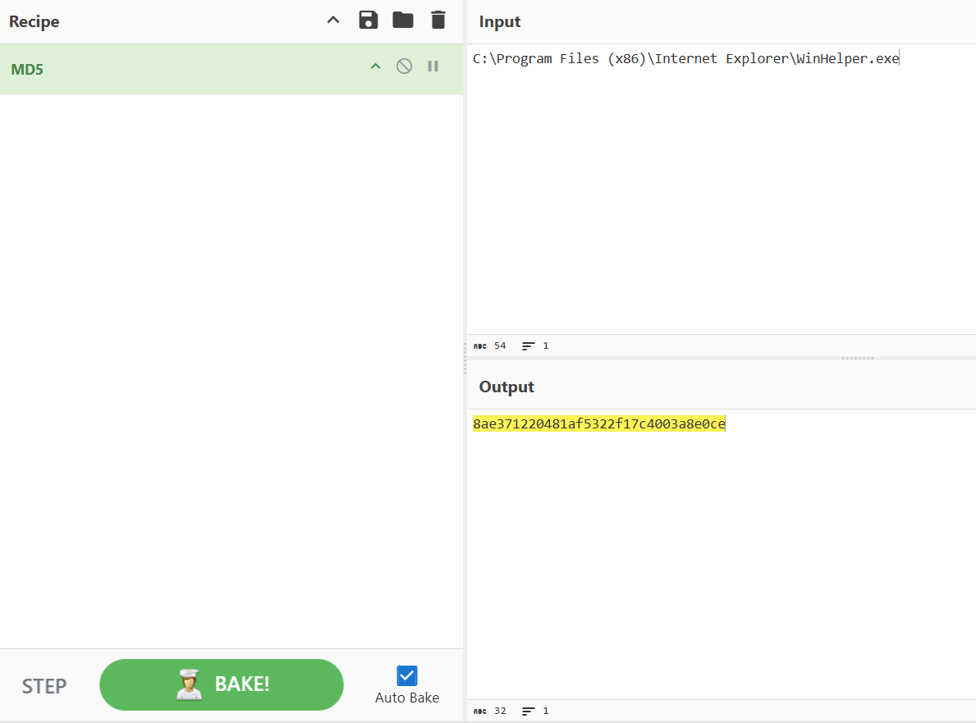Click the vertical splitter between Recipe and Input
This screenshot has height=723, width=976.
pos(465,359)
